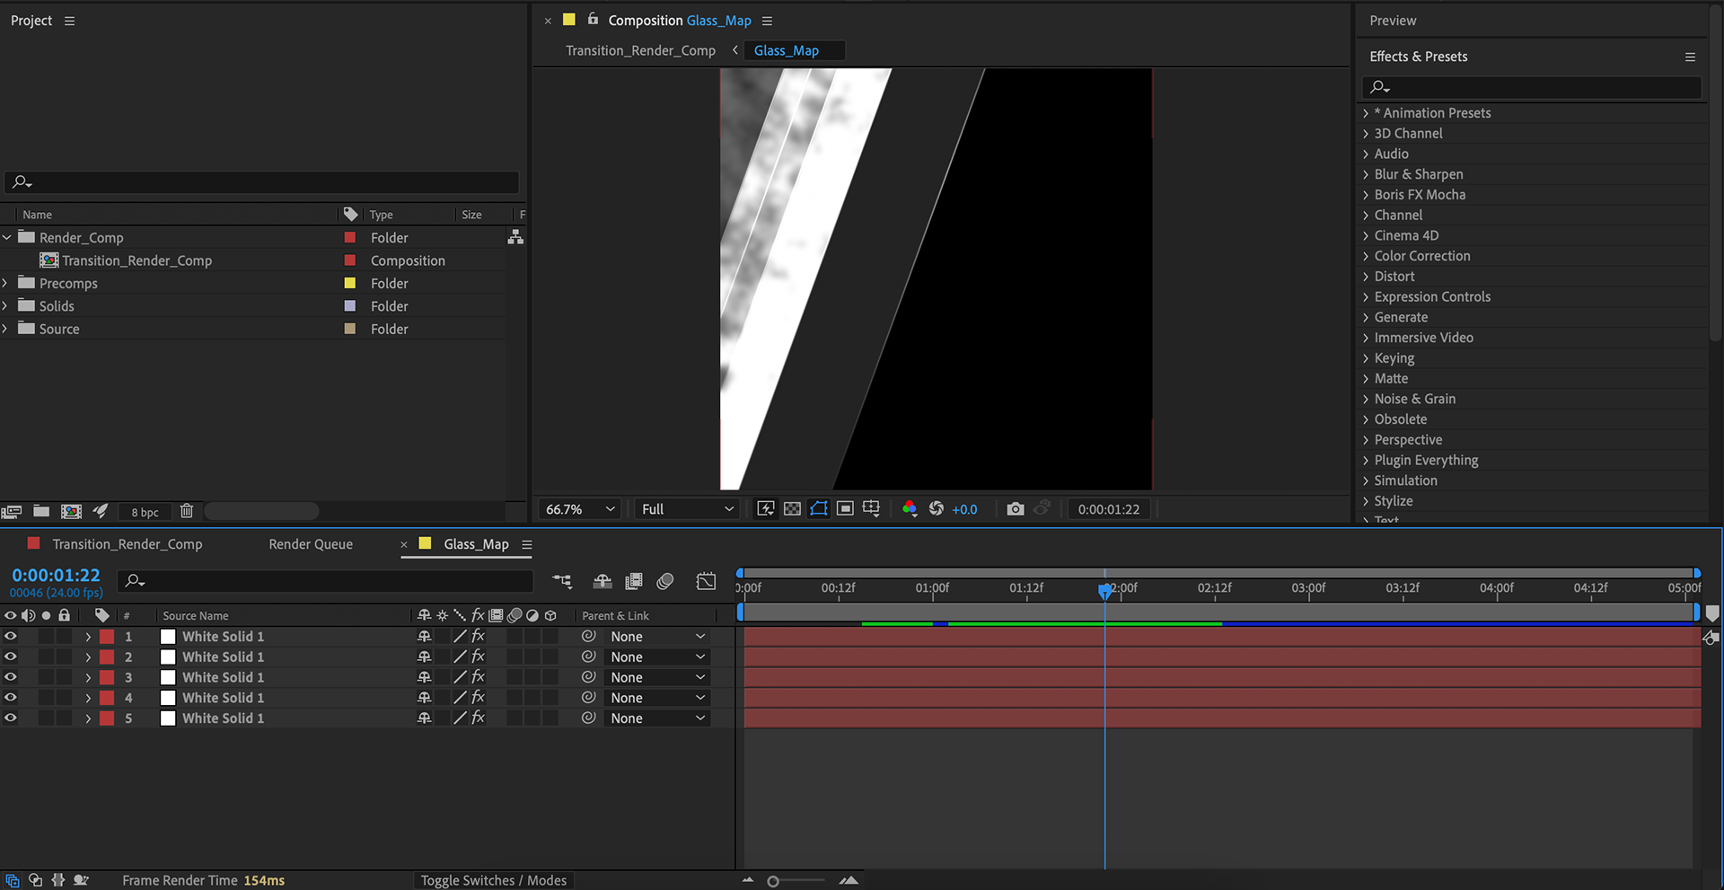Expand Layer Switches pane at timeline bottom
Viewport: 1724px width, 890px height.
pyautogui.click(x=13, y=881)
